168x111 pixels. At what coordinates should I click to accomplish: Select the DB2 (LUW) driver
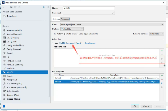(11, 42)
